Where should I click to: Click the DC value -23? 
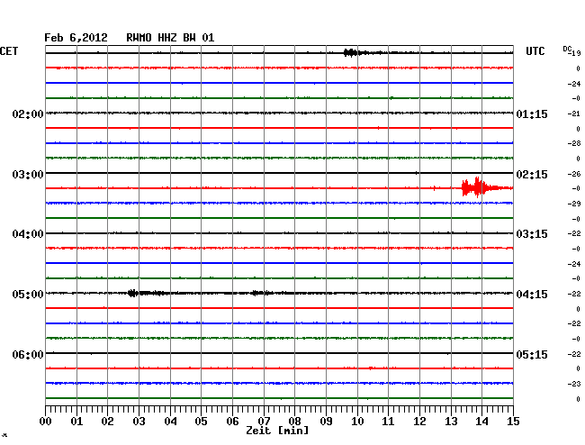pos(574,384)
